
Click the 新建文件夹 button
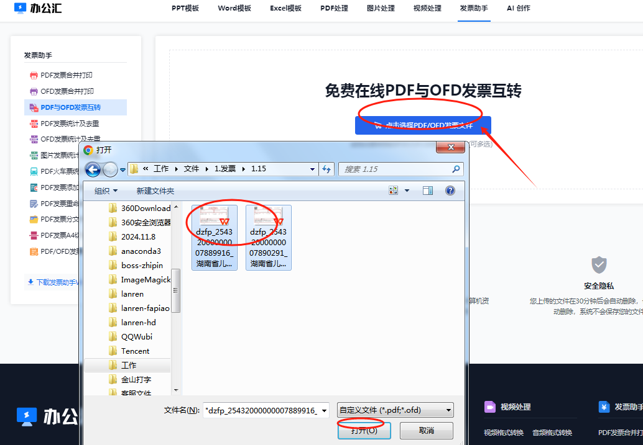[155, 191]
